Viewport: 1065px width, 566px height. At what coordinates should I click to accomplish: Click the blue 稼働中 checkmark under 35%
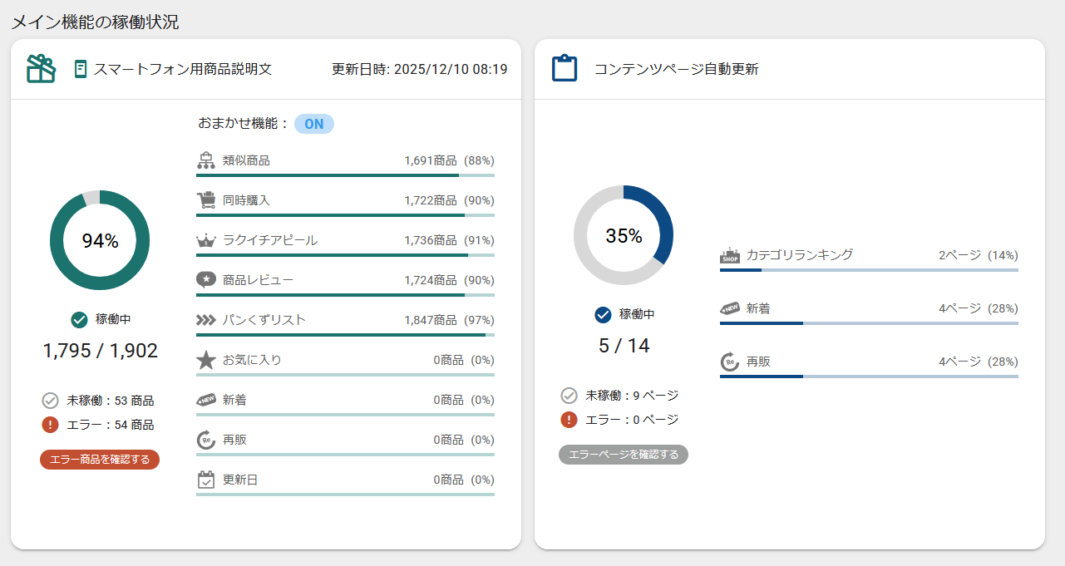(x=604, y=314)
